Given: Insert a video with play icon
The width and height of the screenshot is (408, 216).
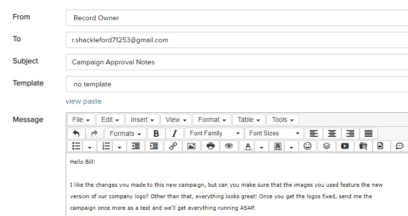Looking at the screenshot, I should [x=345, y=146].
